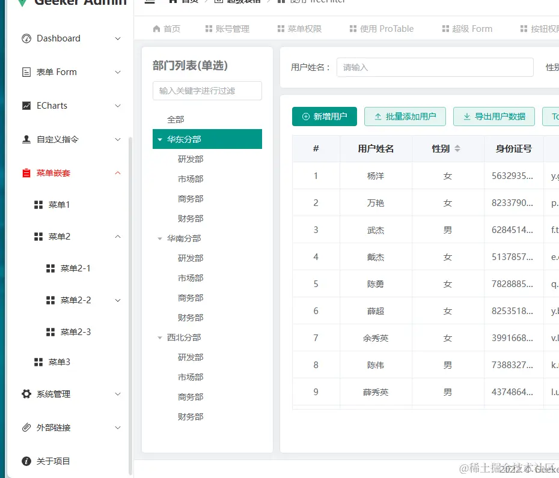The height and width of the screenshot is (478, 559).
Task: Expand the 表单 Form menu chevron
Action: tap(118, 72)
